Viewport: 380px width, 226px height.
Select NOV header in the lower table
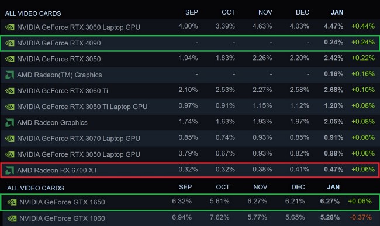(x=260, y=187)
